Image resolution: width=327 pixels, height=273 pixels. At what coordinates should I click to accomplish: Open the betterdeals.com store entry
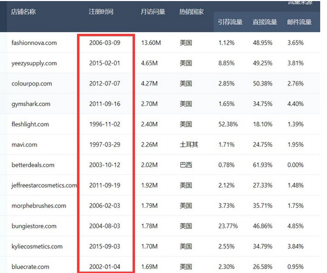(x=33, y=165)
